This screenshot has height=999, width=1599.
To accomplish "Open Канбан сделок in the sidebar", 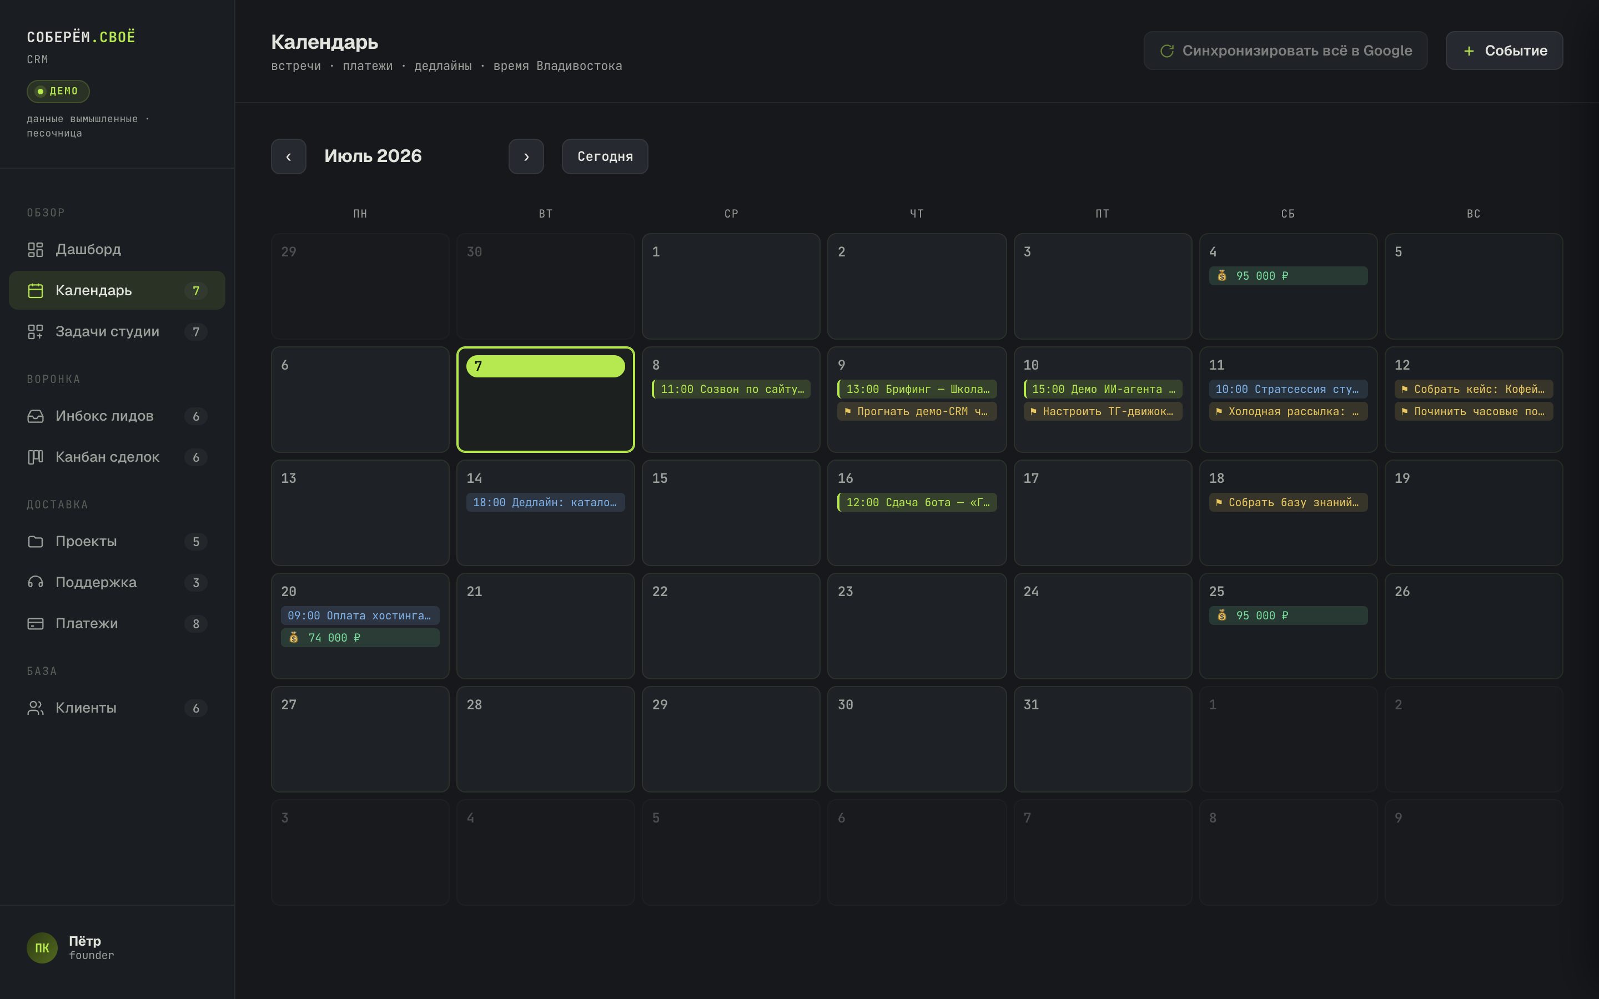I will coord(117,457).
